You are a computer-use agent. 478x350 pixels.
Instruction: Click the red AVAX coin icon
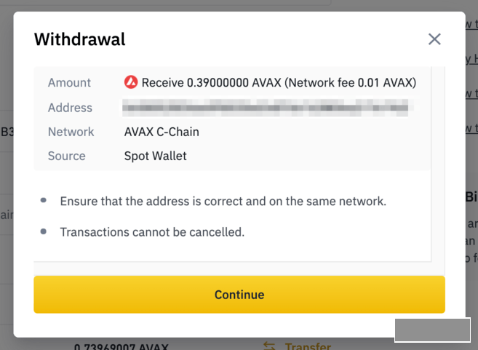[131, 82]
